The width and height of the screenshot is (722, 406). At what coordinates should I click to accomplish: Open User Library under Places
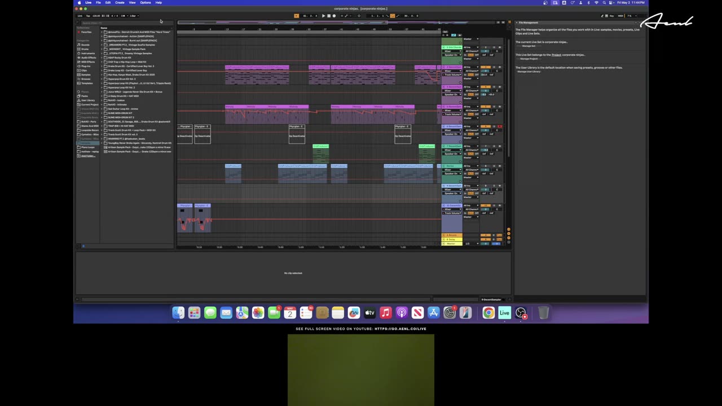tap(87, 100)
